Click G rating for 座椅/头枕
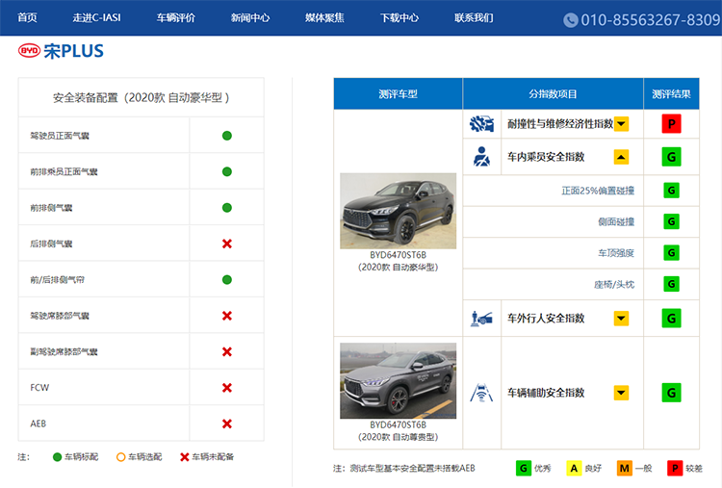The height and width of the screenshot is (488, 722). tap(671, 284)
